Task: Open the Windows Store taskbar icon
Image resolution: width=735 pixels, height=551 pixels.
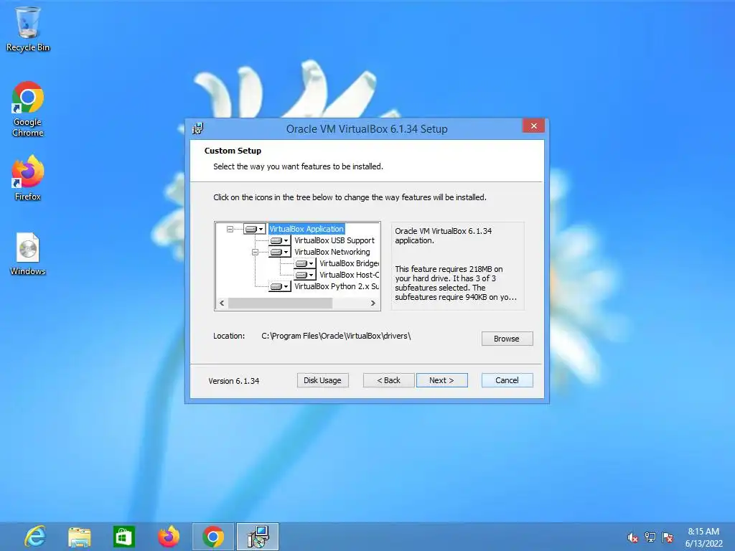Action: click(x=123, y=537)
